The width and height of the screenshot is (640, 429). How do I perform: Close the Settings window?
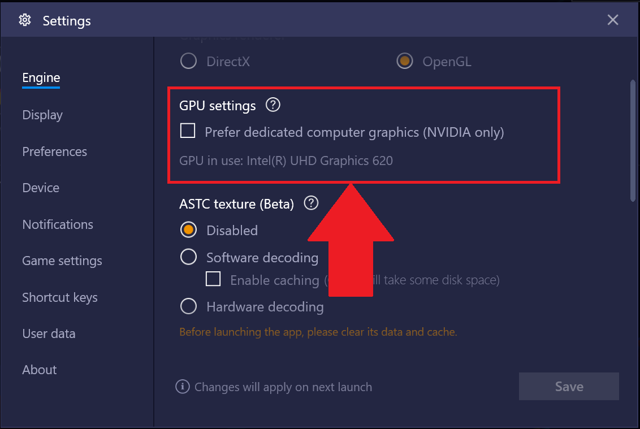[613, 20]
